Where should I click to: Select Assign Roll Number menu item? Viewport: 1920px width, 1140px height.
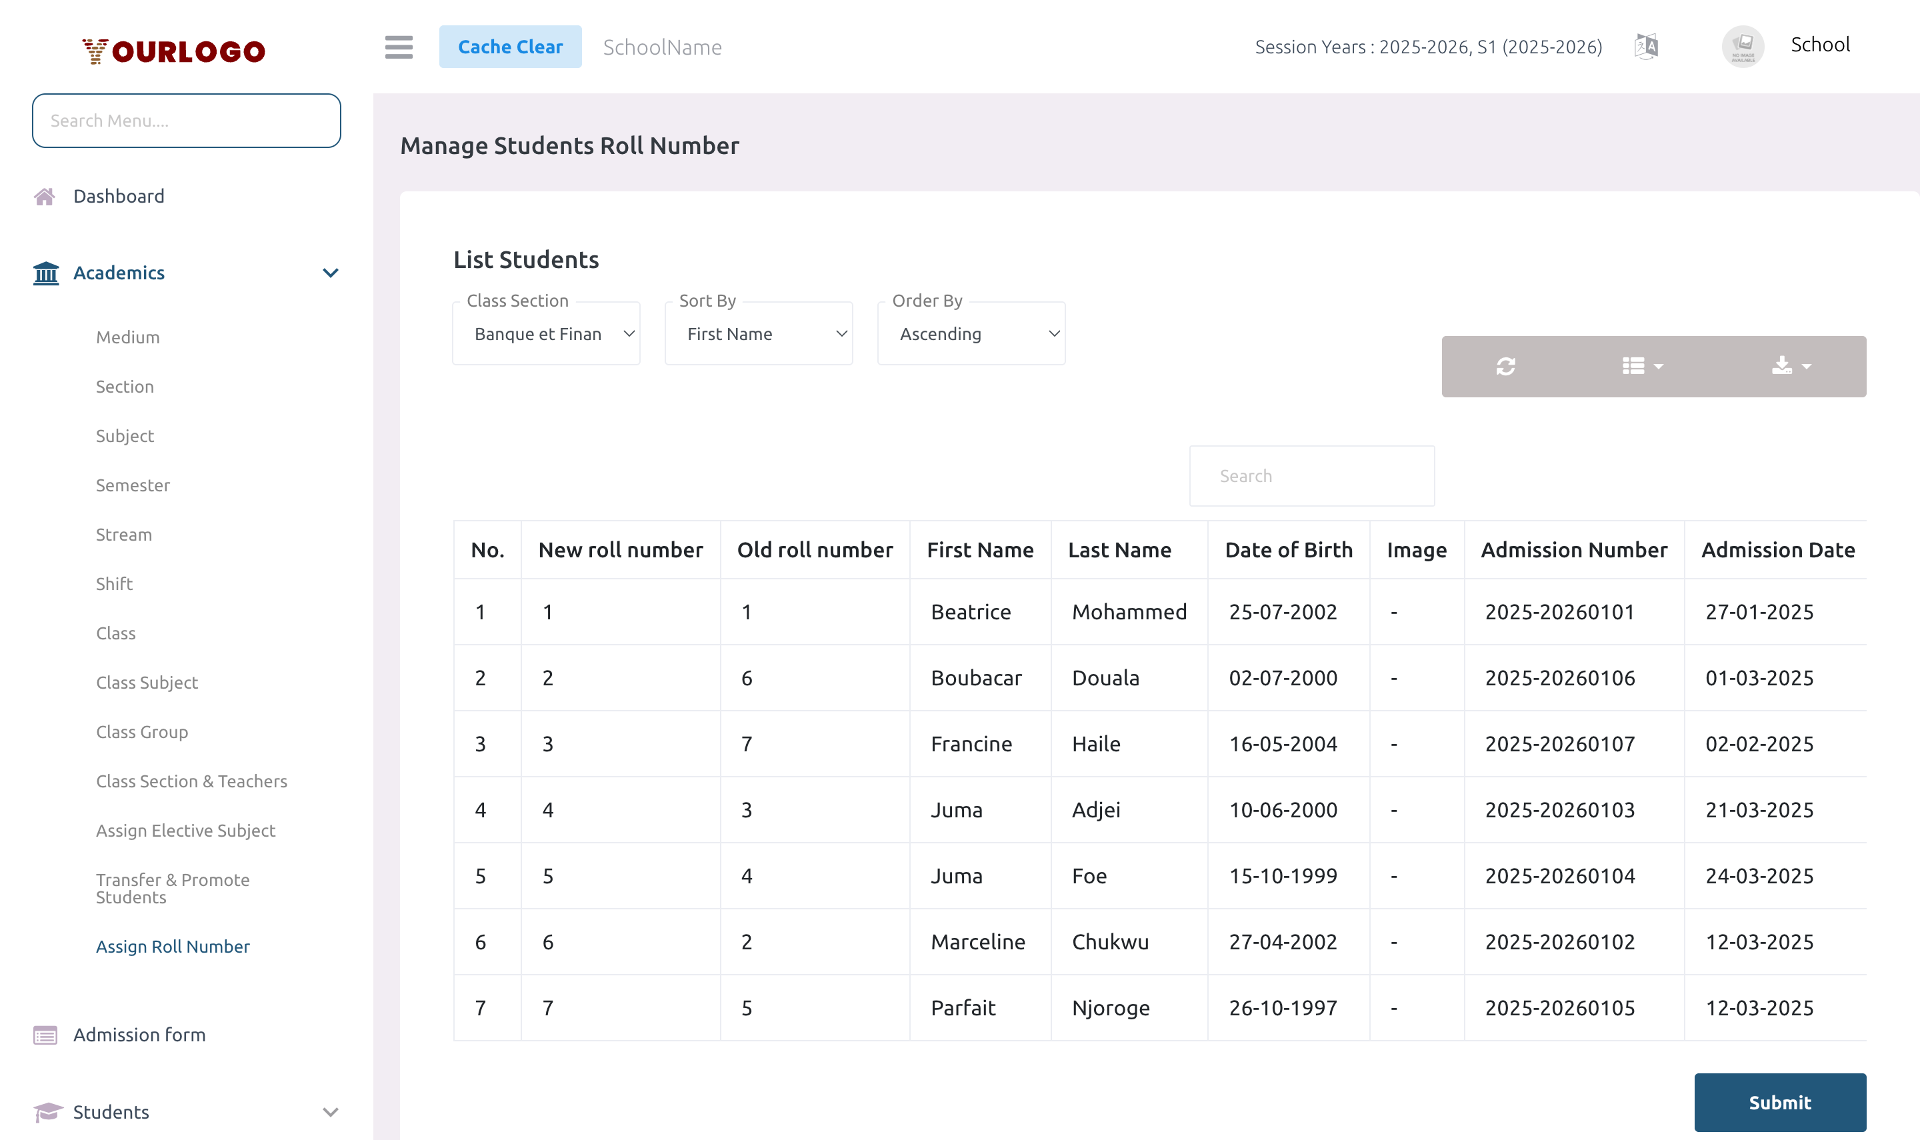pos(173,945)
